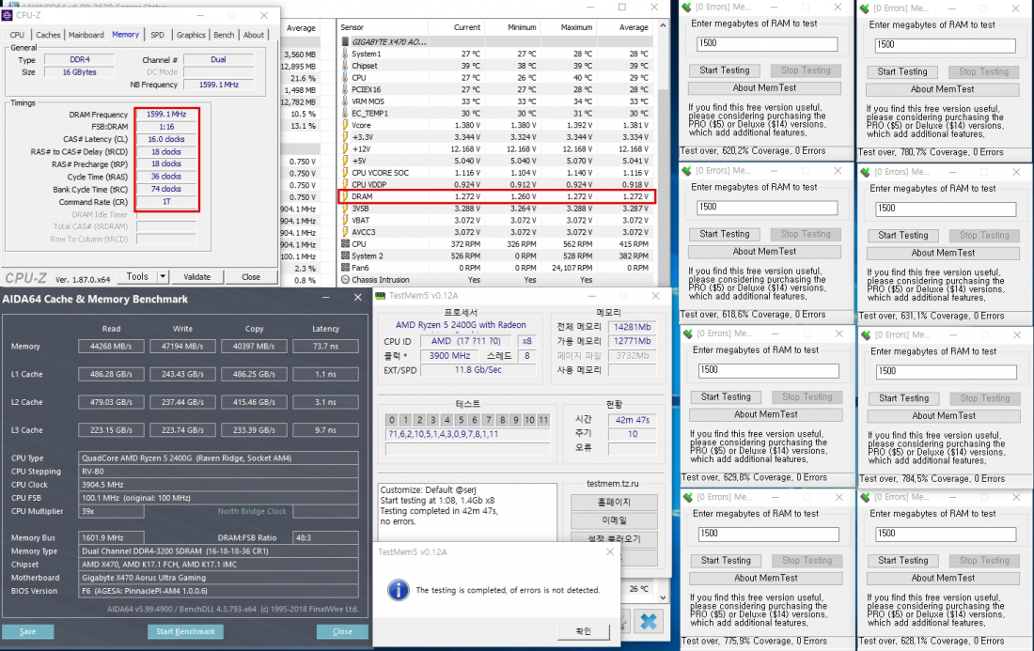Select the SPD tab in CPU-Z
Image resolution: width=1034 pixels, height=651 pixels.
click(157, 35)
